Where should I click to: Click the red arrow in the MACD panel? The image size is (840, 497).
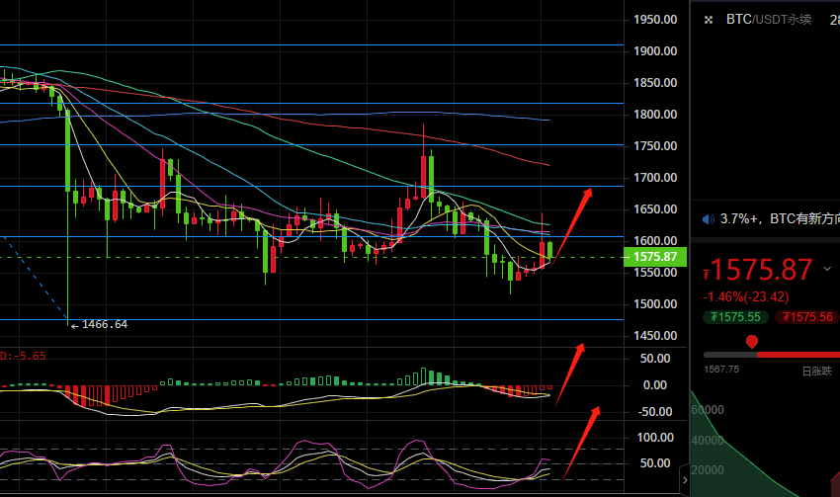click(569, 374)
